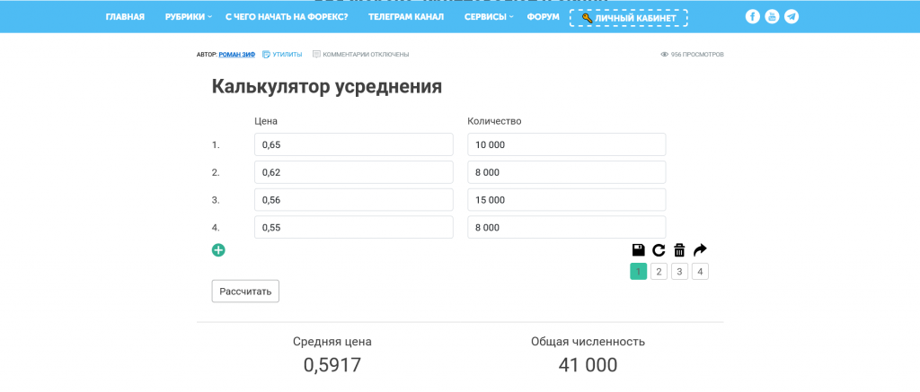Open the Facebook social icon
Image resolution: width=920 pixels, height=392 pixels.
click(752, 17)
